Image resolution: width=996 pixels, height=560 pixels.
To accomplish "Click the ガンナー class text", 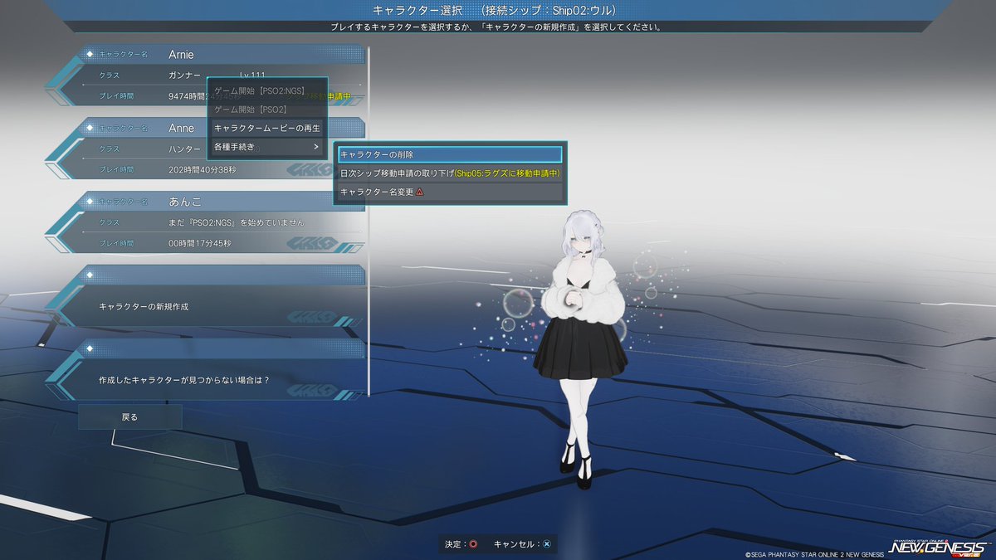I will [x=184, y=75].
